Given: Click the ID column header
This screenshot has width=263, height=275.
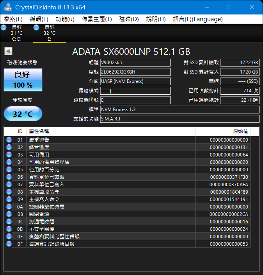Looking at the screenshot, I should coord(20,131).
